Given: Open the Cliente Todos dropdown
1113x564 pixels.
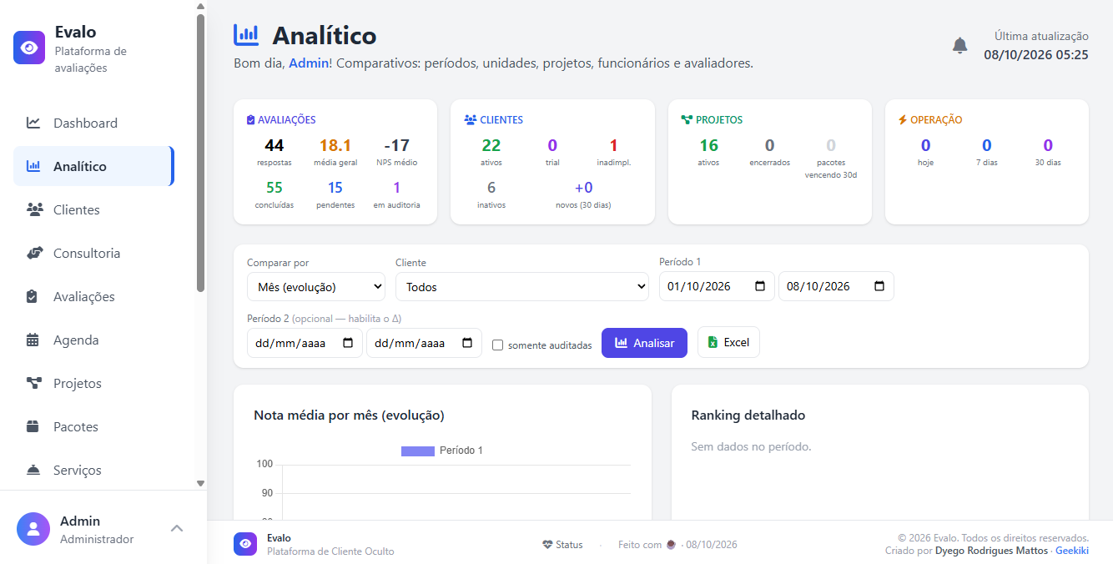Looking at the screenshot, I should click(x=522, y=286).
